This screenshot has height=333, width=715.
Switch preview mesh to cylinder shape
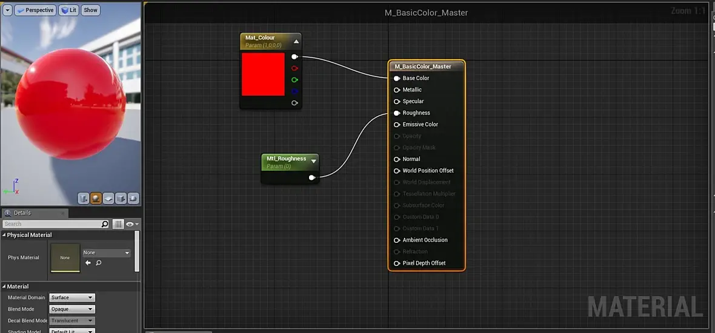click(x=84, y=199)
